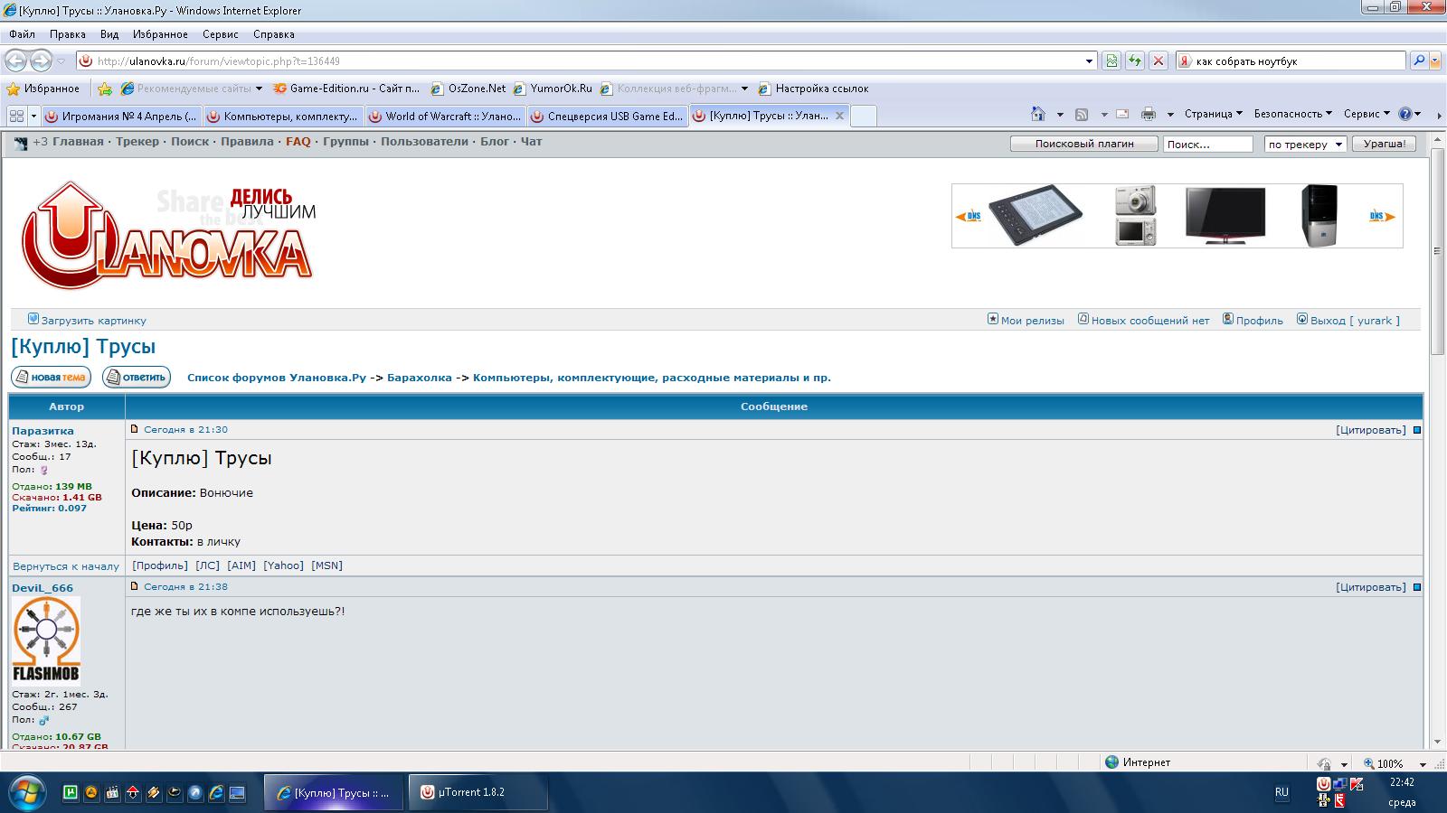Open the 'Трекер' navigation link
Image resolution: width=1447 pixels, height=813 pixels.
(137, 142)
